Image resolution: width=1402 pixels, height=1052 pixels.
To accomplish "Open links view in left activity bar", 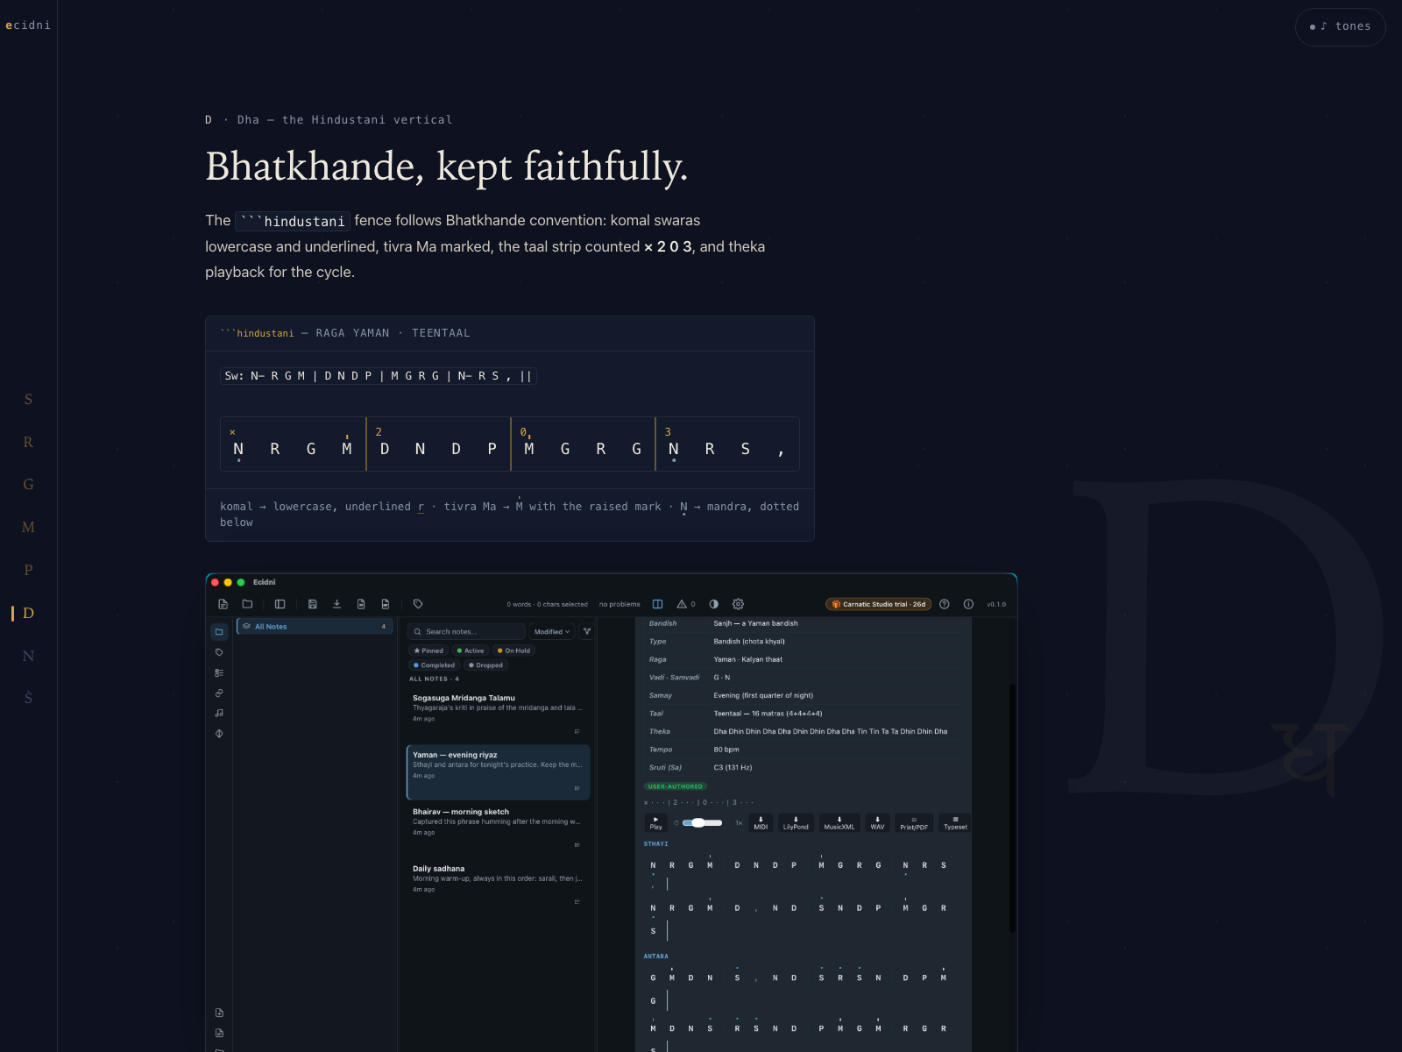I will point(219,693).
